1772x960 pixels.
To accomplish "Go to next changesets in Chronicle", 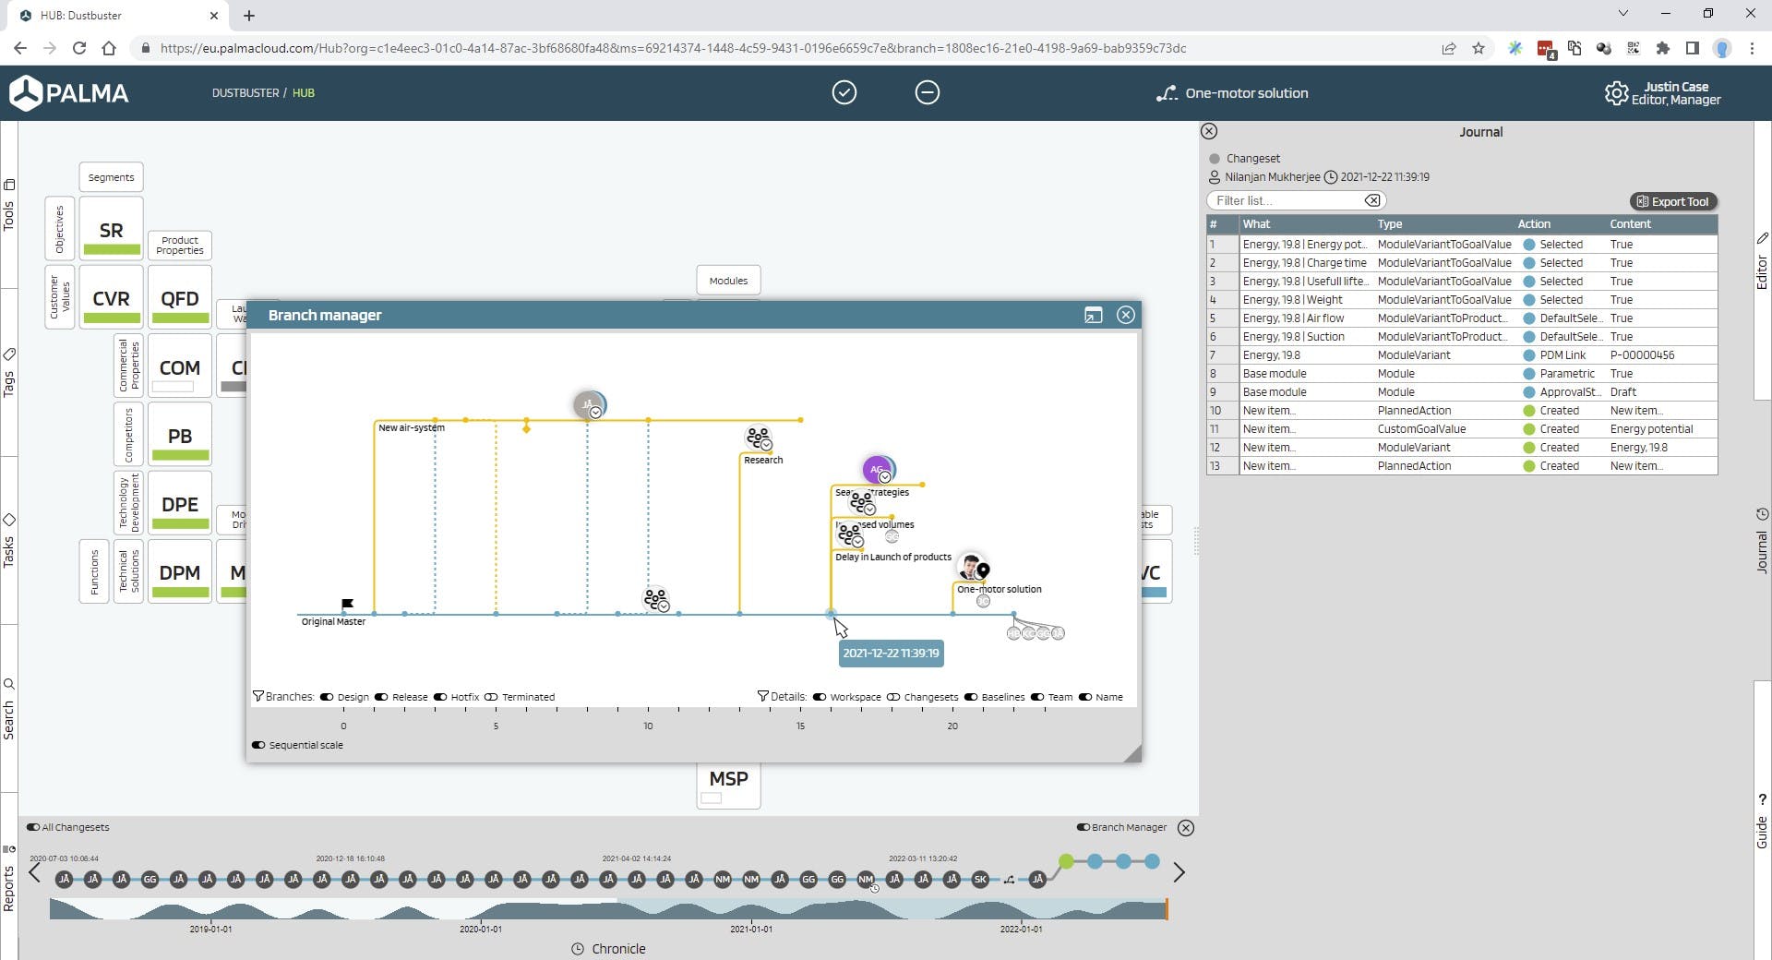I will click(x=1179, y=872).
